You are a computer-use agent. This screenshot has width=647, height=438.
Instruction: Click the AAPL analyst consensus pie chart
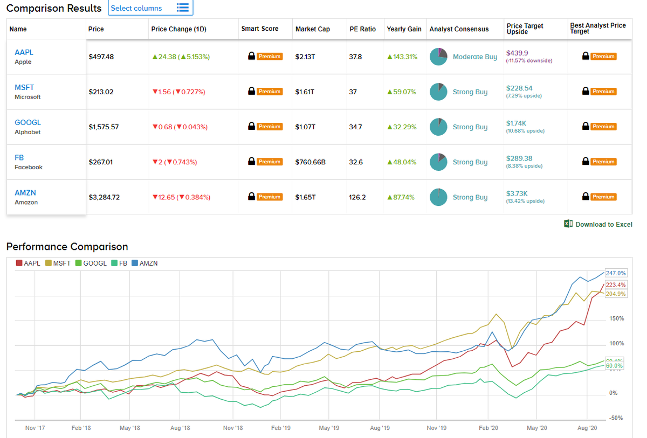438,57
